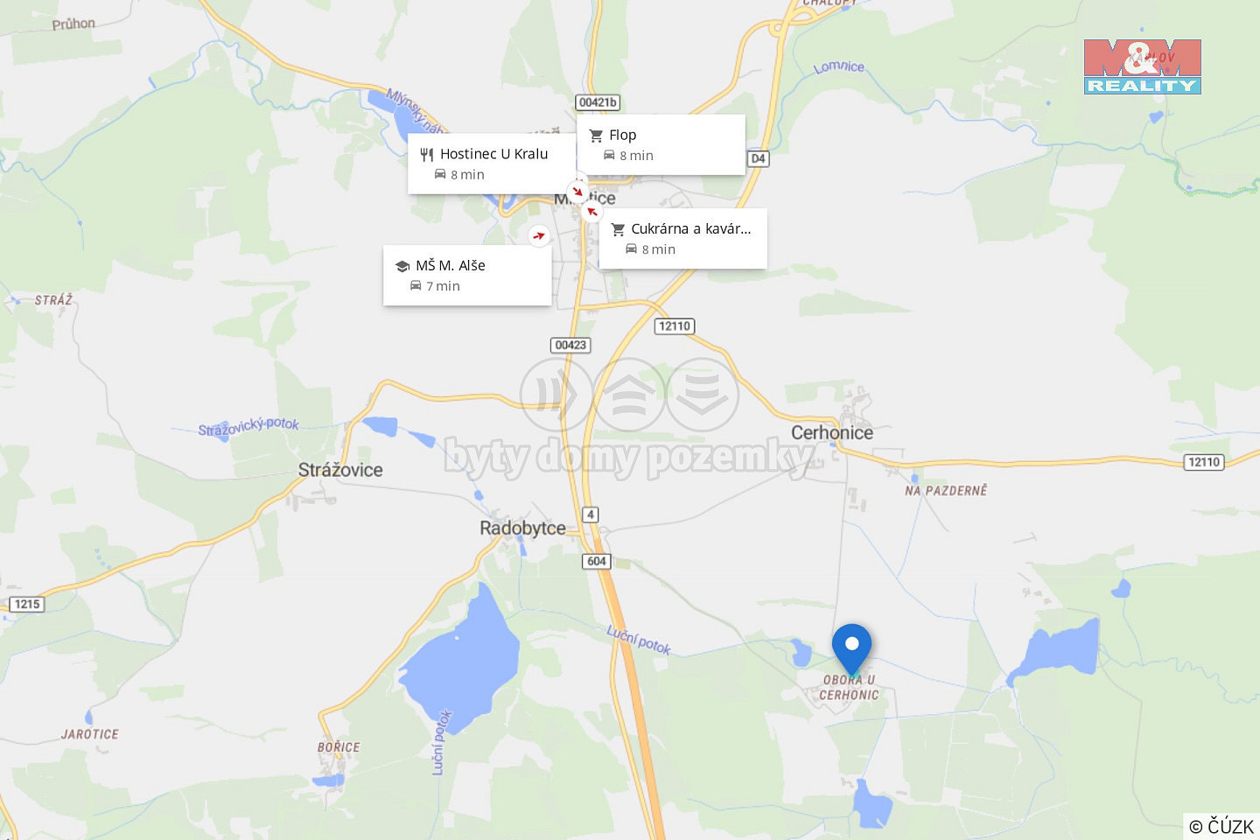Click the Radobytce village label
This screenshot has width=1260, height=840.
point(522,528)
